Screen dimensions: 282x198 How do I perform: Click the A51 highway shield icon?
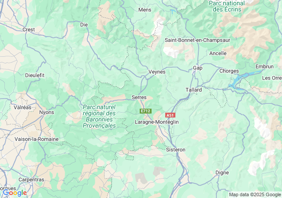pyautogui.click(x=170, y=115)
